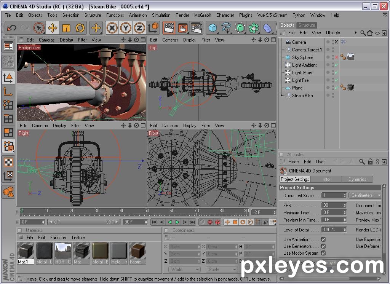Switch the coordinate system icon
The height and width of the screenshot is (284, 390).
(x=153, y=28)
